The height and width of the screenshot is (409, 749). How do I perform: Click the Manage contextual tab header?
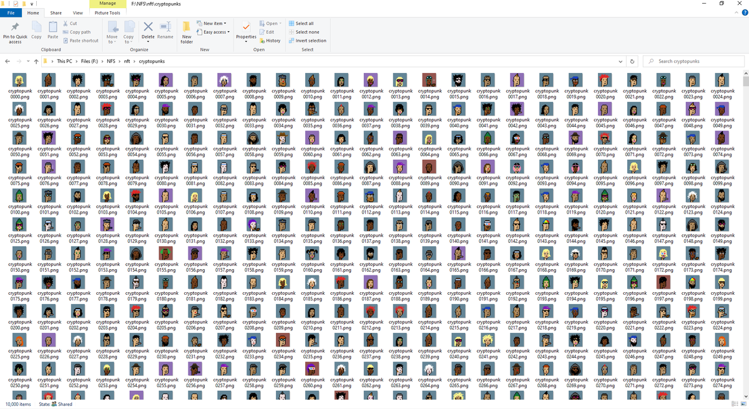click(107, 4)
